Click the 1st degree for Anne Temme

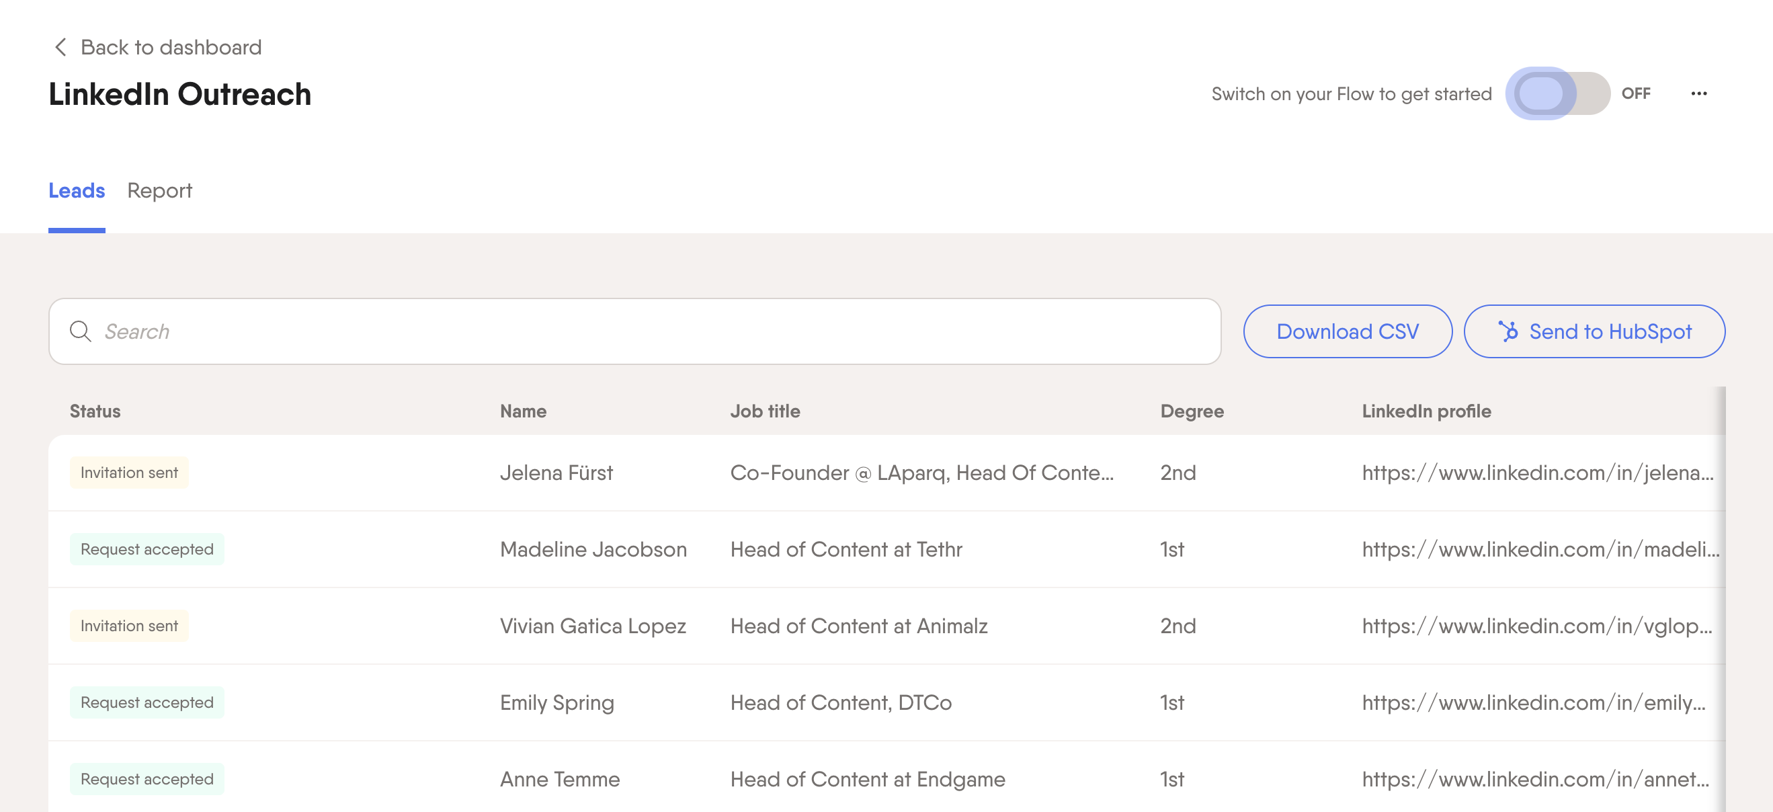pyautogui.click(x=1171, y=779)
